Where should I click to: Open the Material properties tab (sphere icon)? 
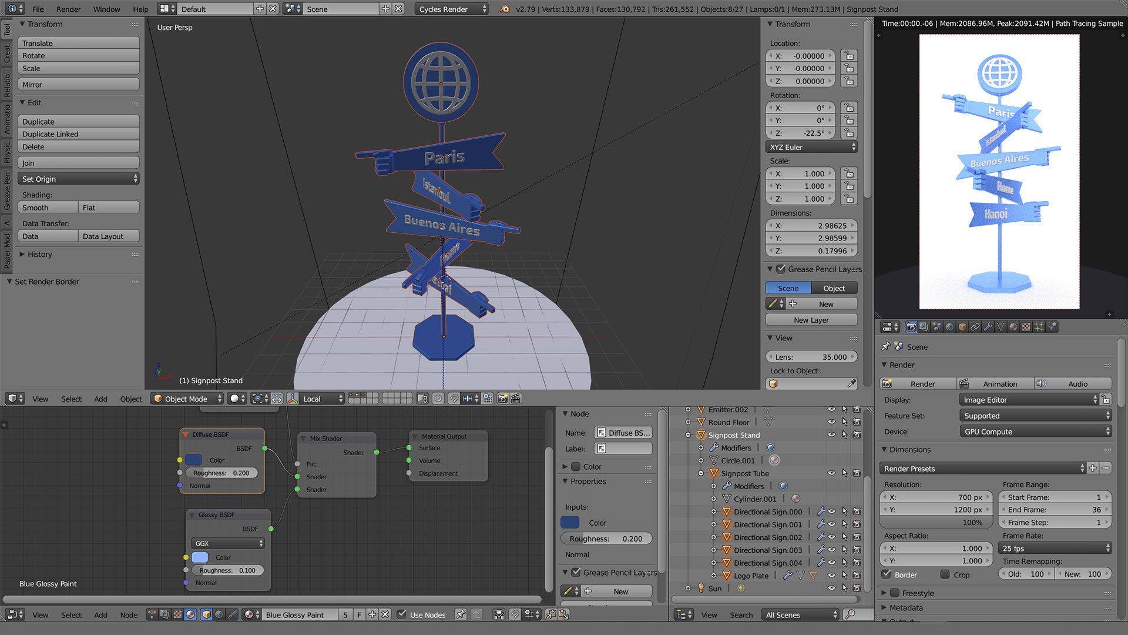[x=1013, y=327]
